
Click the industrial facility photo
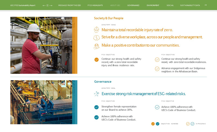[x=41, y=102]
